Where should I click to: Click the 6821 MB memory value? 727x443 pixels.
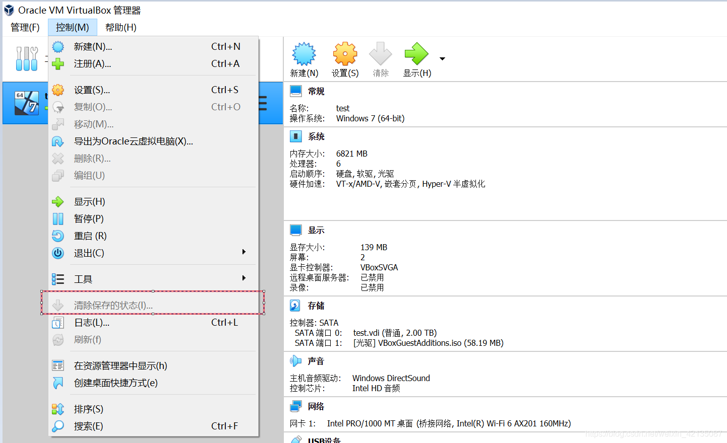pyautogui.click(x=352, y=154)
